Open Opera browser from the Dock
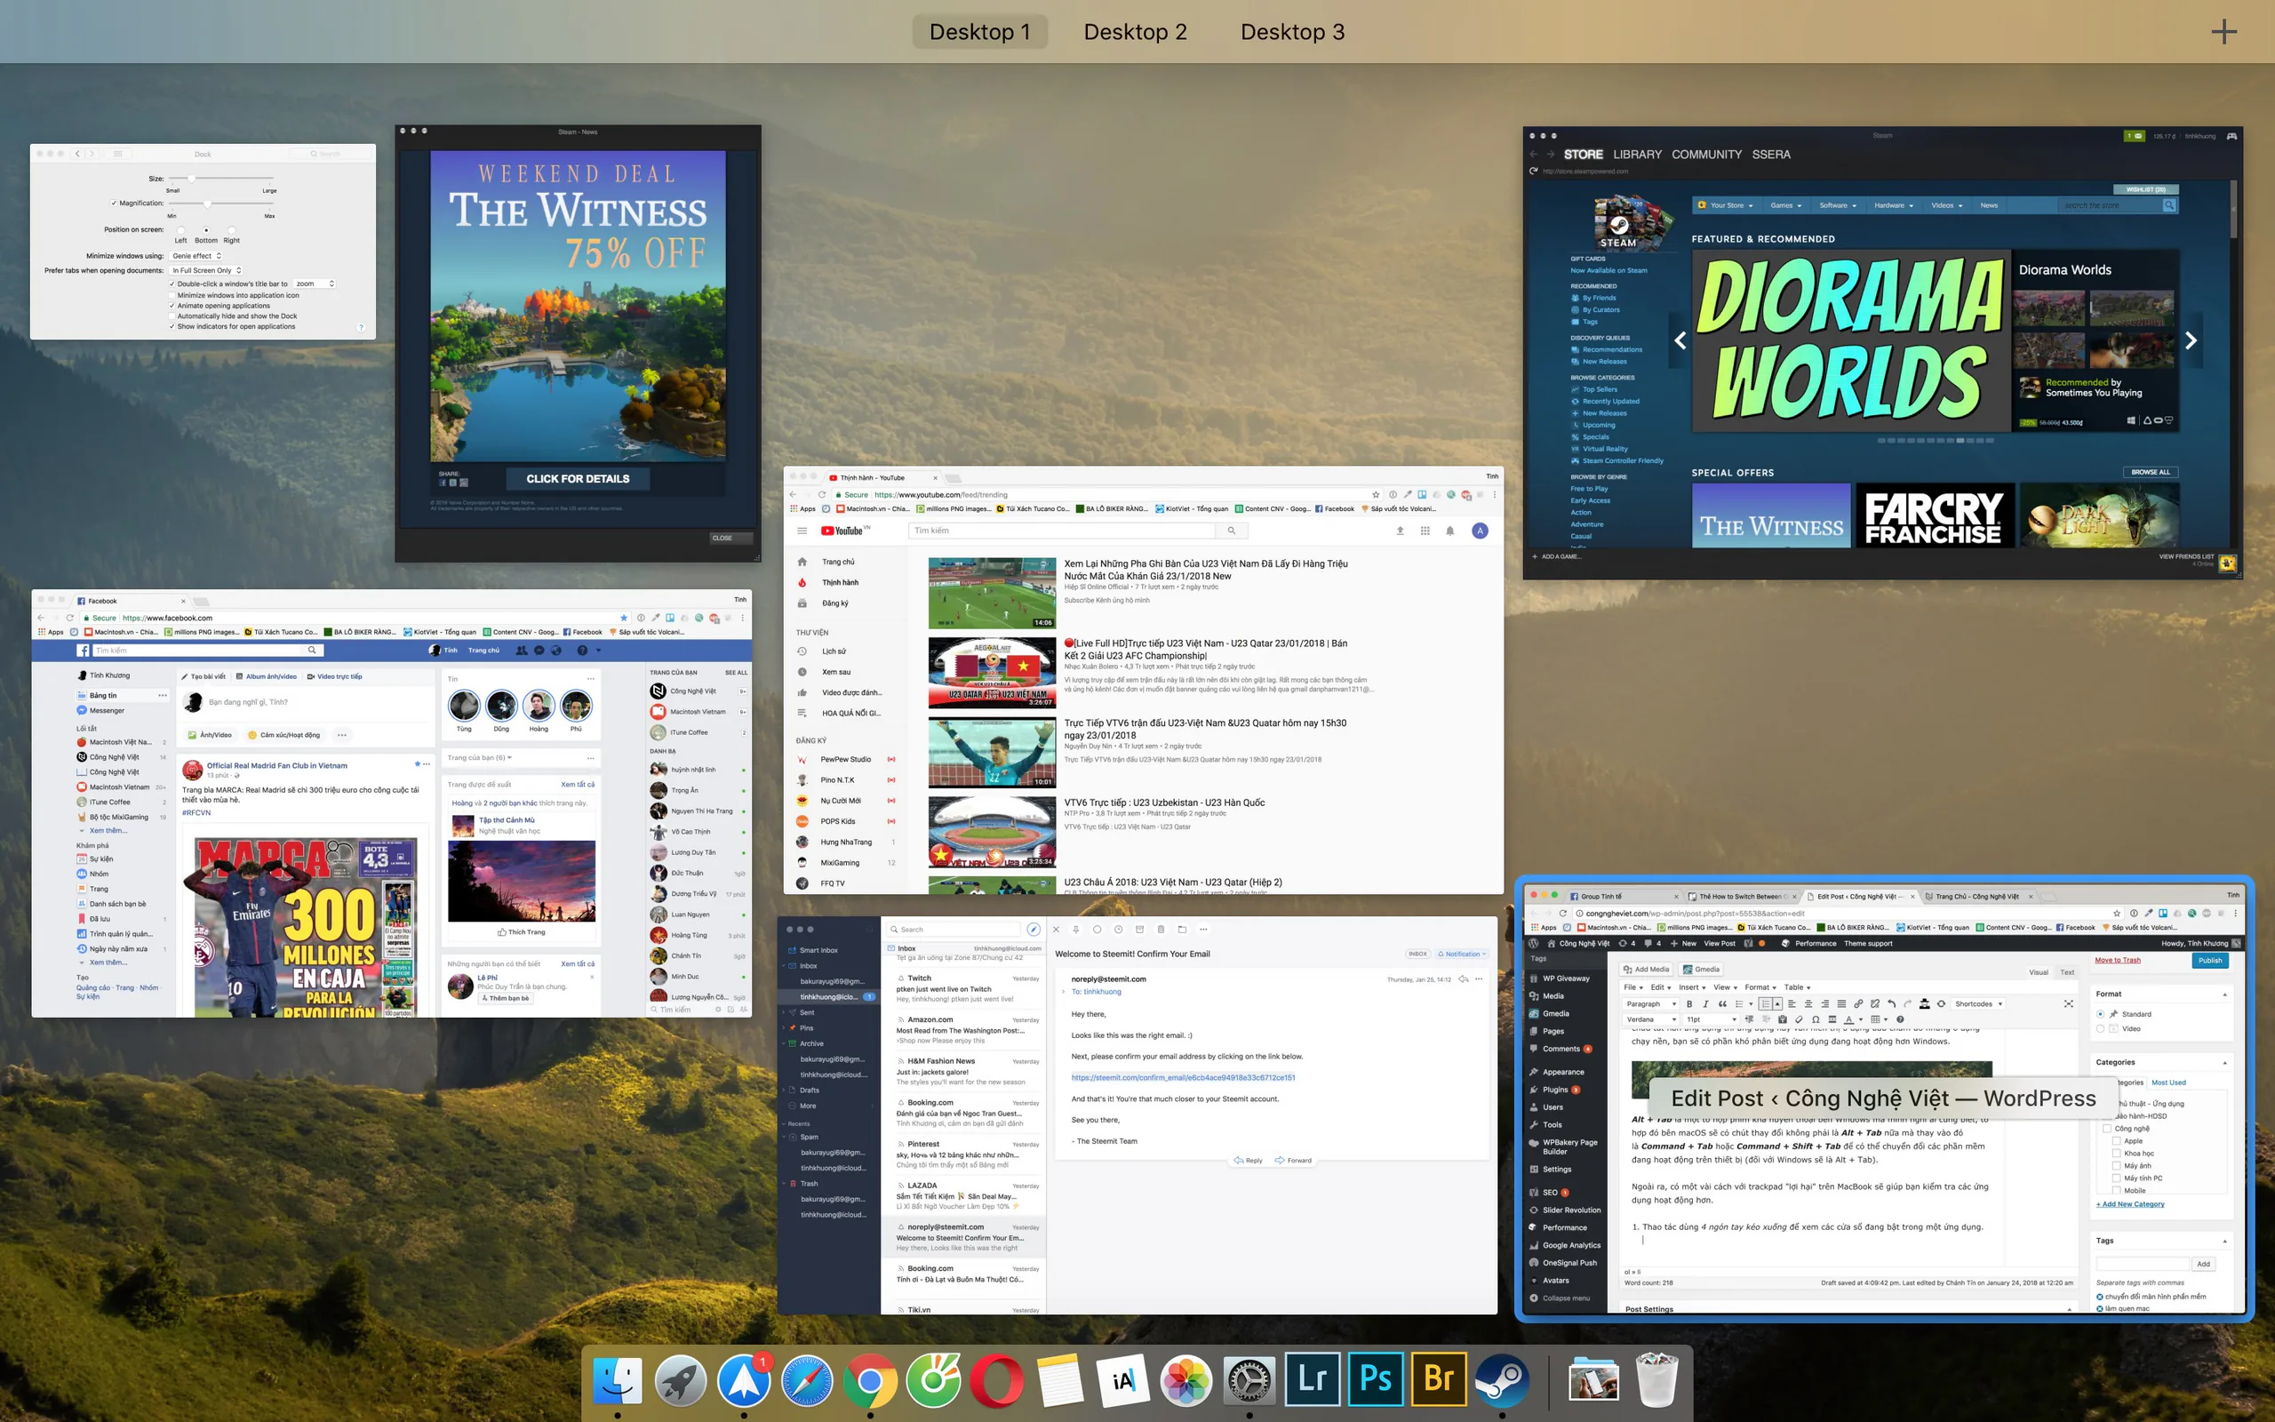The image size is (2275, 1422). (x=996, y=1379)
